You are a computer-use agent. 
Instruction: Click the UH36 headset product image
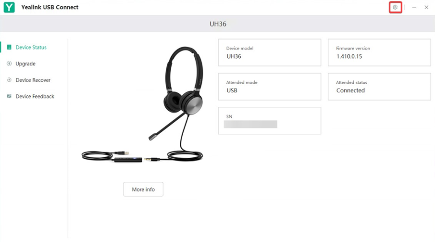[142, 104]
